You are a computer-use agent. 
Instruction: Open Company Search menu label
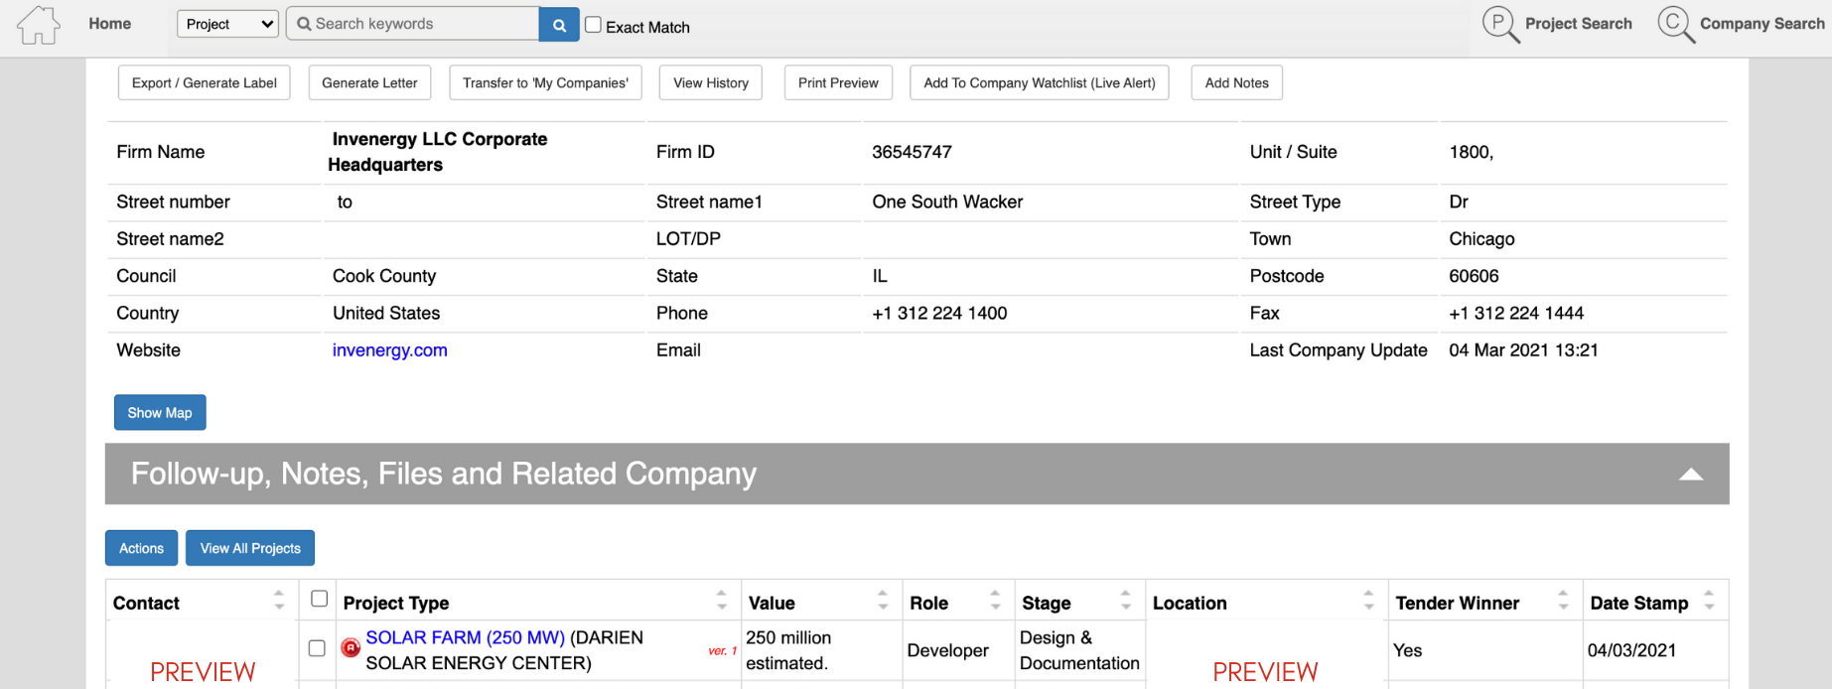point(1762,24)
